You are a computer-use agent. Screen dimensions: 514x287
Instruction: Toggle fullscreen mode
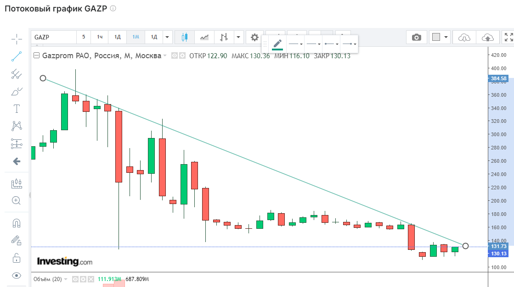click(x=508, y=37)
